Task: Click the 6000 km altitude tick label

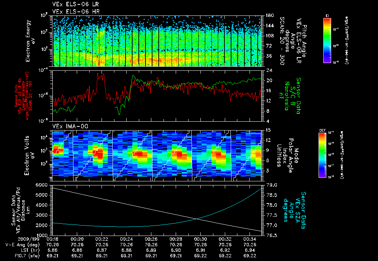Action: (x=41, y=185)
